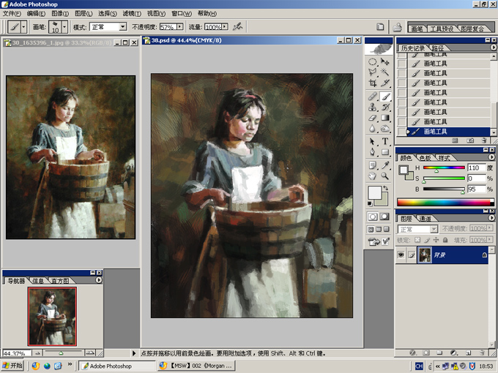Open the 滤镜 menu
Viewport: 498px width, 373px height.
point(132,13)
